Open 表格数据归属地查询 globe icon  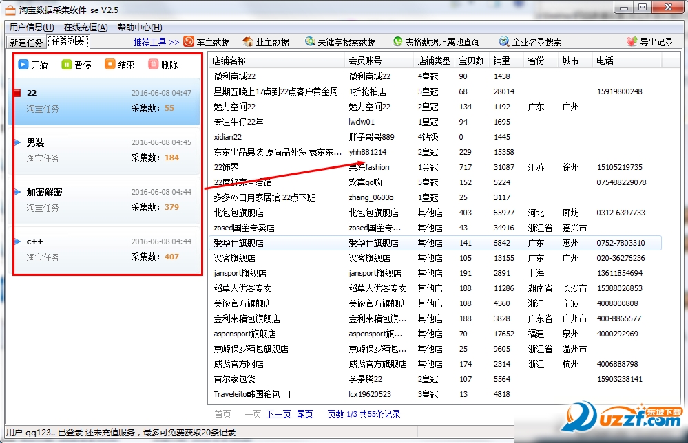click(397, 42)
